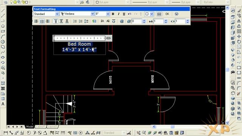Screen dimensions: 242x136
Task: Select the Hatch tool
Action: [3, 83]
